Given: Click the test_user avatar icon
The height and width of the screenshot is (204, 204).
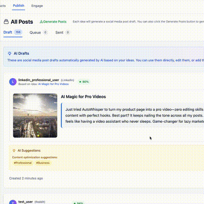Looking at the screenshot, I should click(x=13, y=202).
